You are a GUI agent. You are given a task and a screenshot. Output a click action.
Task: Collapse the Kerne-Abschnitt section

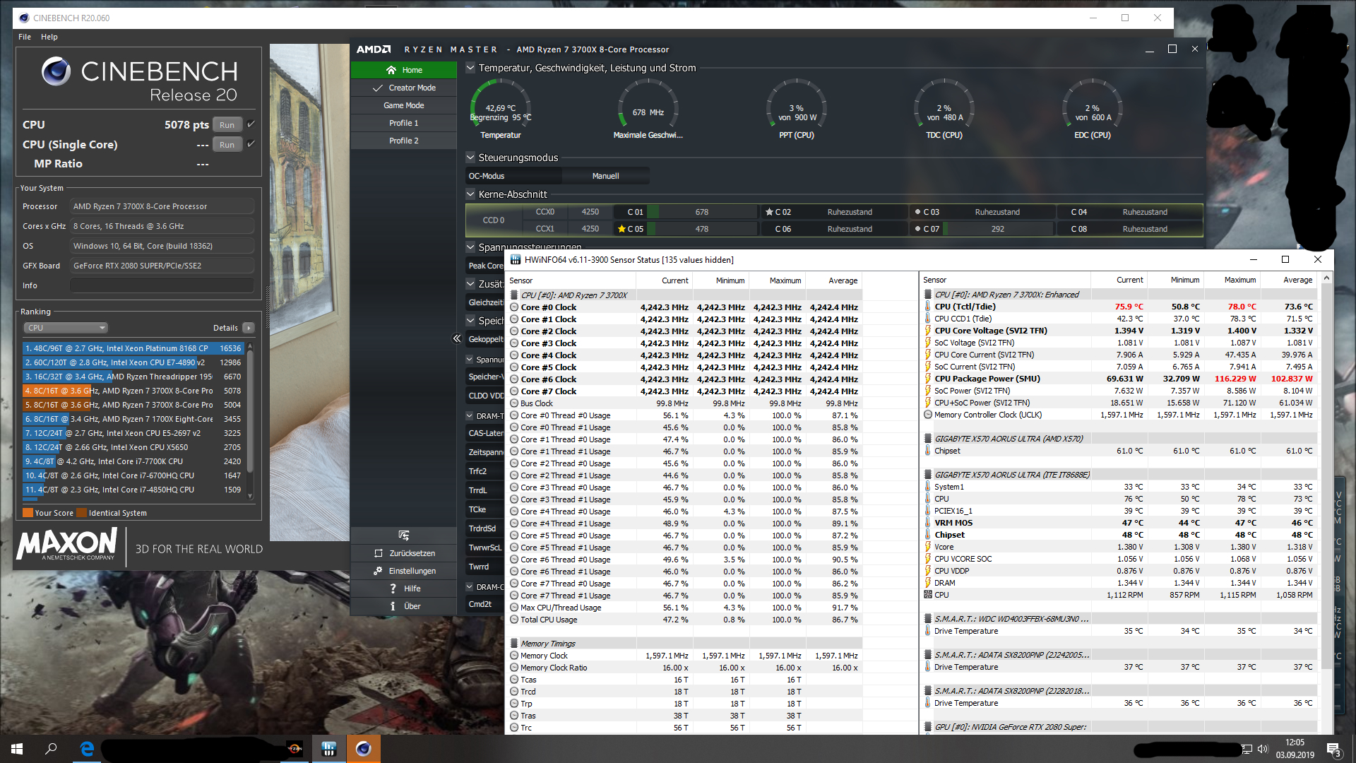click(x=471, y=194)
